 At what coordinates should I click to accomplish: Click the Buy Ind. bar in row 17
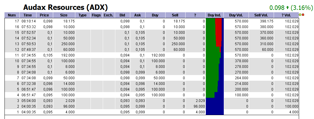click(215, 21)
